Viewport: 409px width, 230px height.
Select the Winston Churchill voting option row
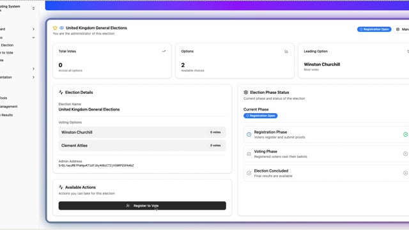(142, 132)
